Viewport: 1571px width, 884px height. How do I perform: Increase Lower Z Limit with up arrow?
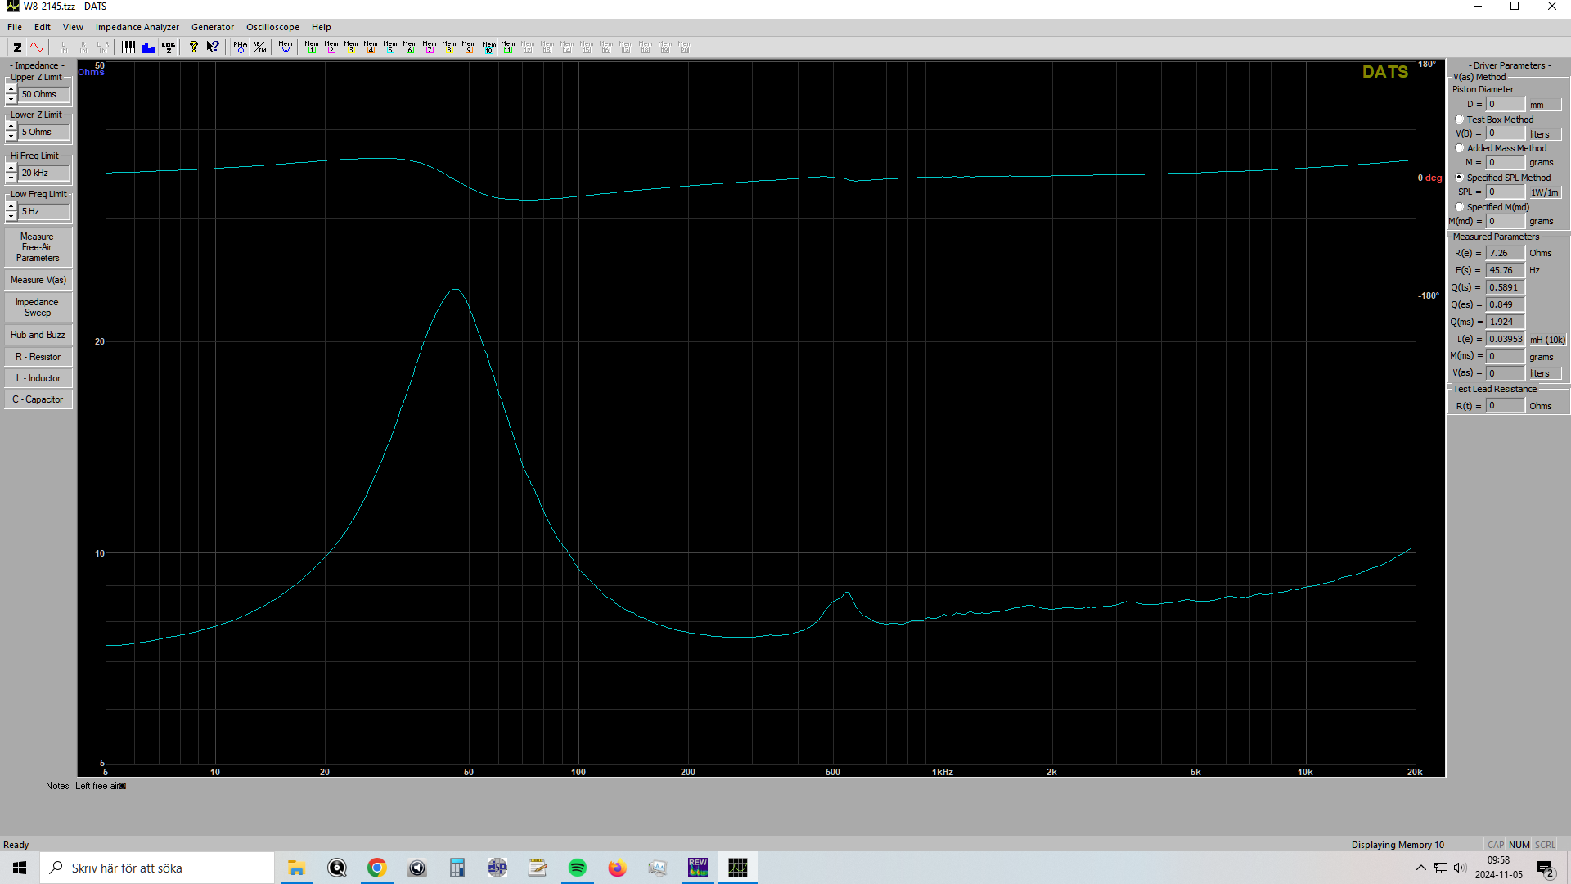pos(11,127)
